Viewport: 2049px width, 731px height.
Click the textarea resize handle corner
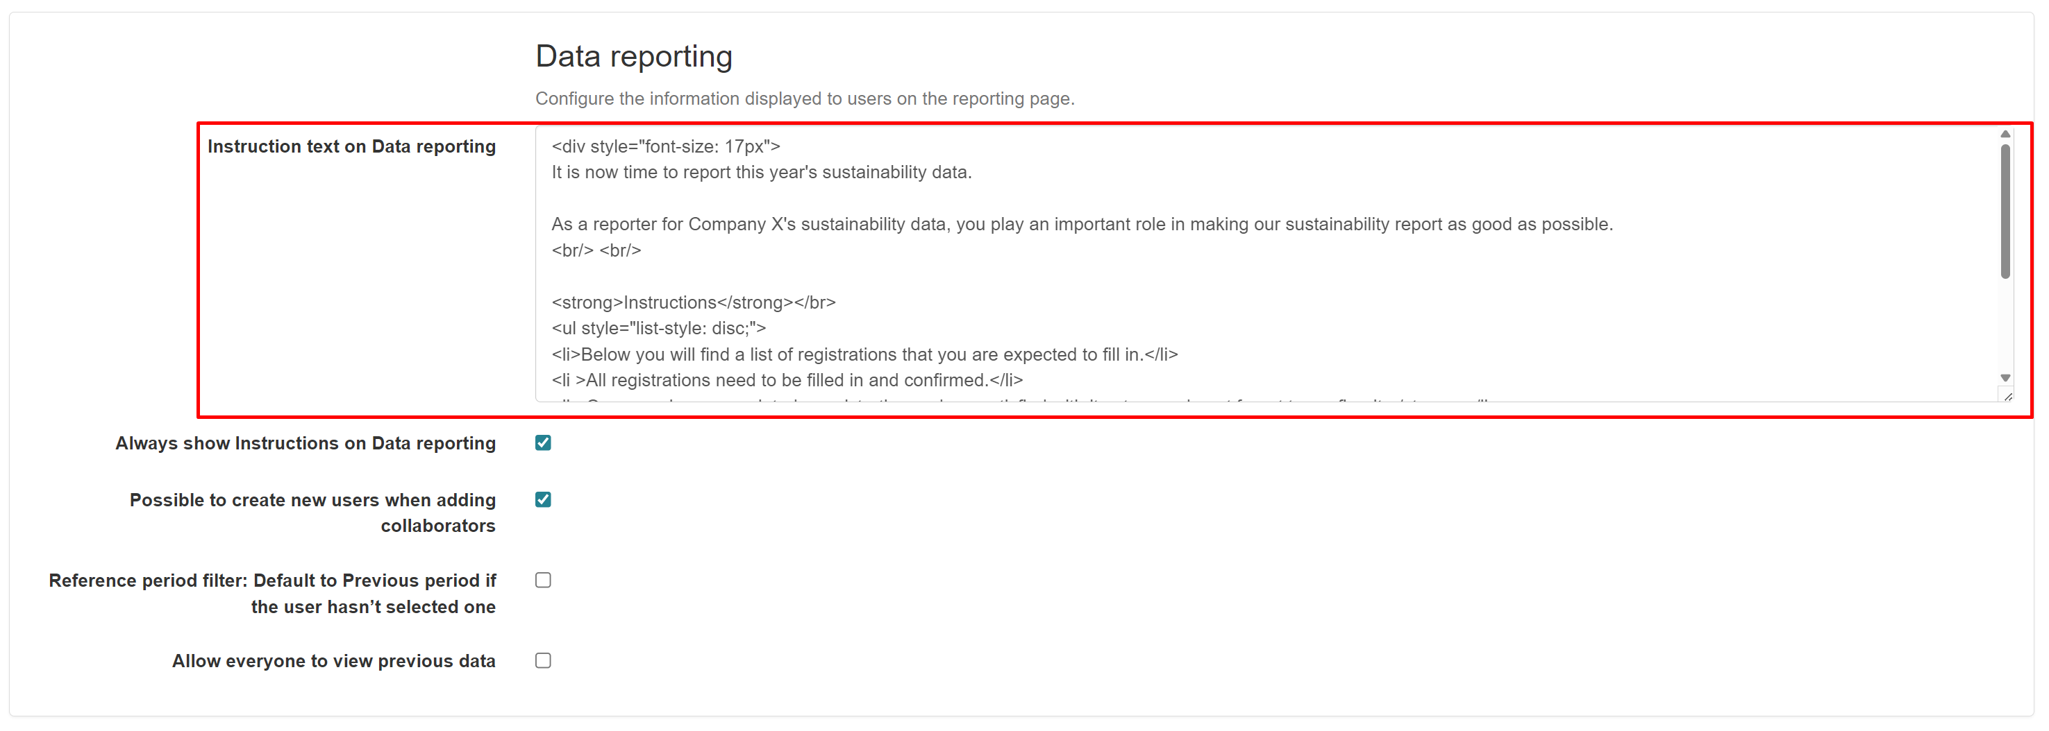[x=2007, y=397]
